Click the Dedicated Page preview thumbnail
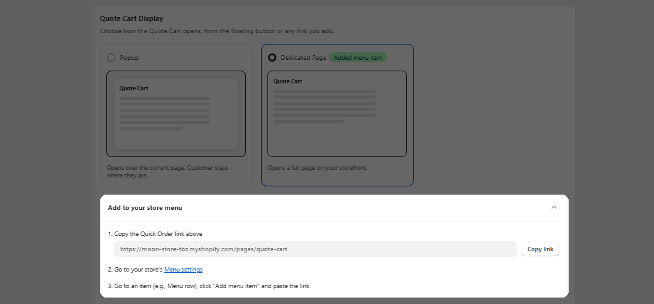The image size is (654, 304). (337, 114)
